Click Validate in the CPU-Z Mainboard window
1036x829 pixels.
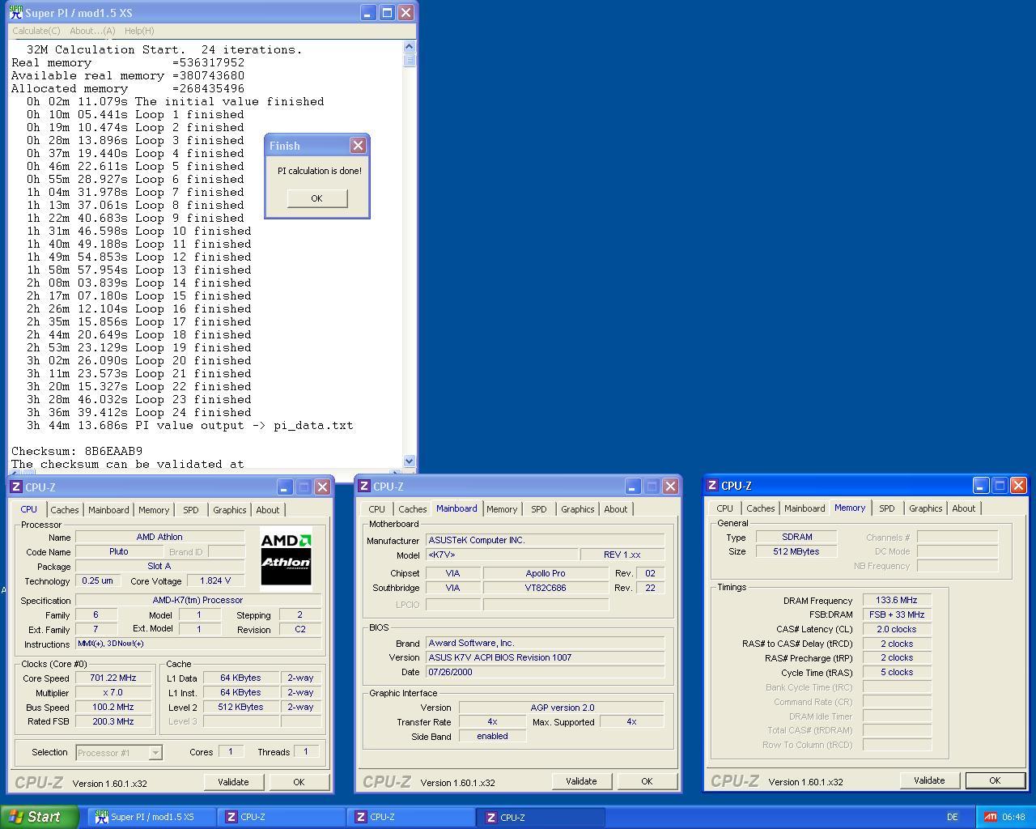pyautogui.click(x=581, y=781)
